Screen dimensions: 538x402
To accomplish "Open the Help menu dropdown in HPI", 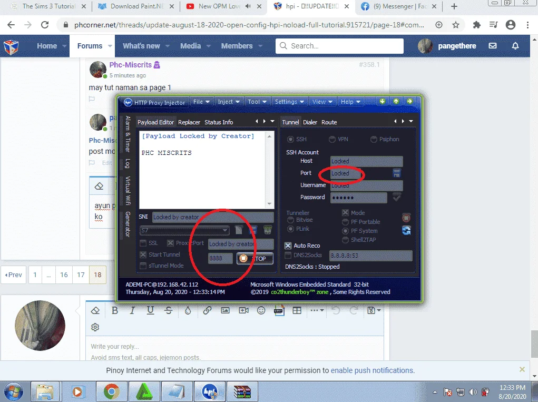I will coord(350,102).
